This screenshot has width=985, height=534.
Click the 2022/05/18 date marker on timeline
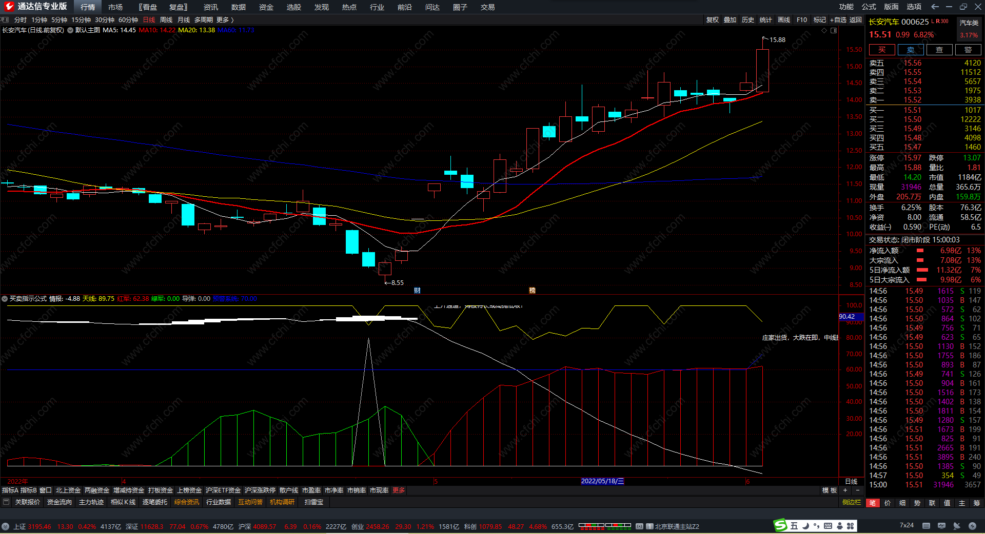tap(602, 481)
